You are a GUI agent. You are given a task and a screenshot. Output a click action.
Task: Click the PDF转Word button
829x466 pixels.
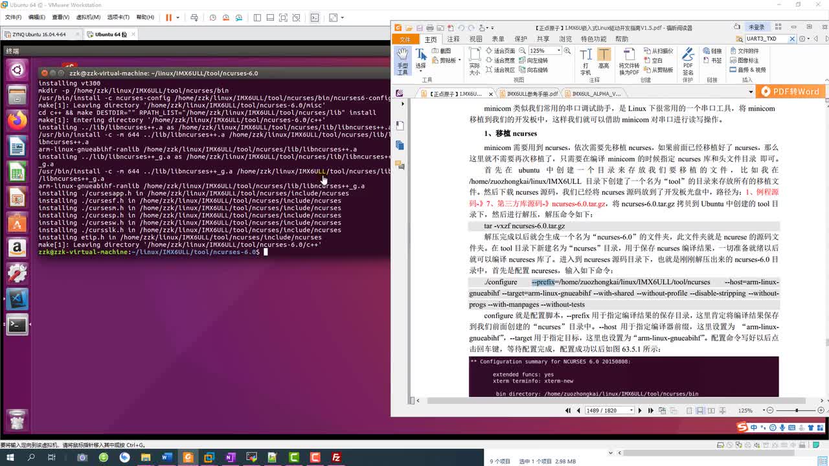[791, 91]
